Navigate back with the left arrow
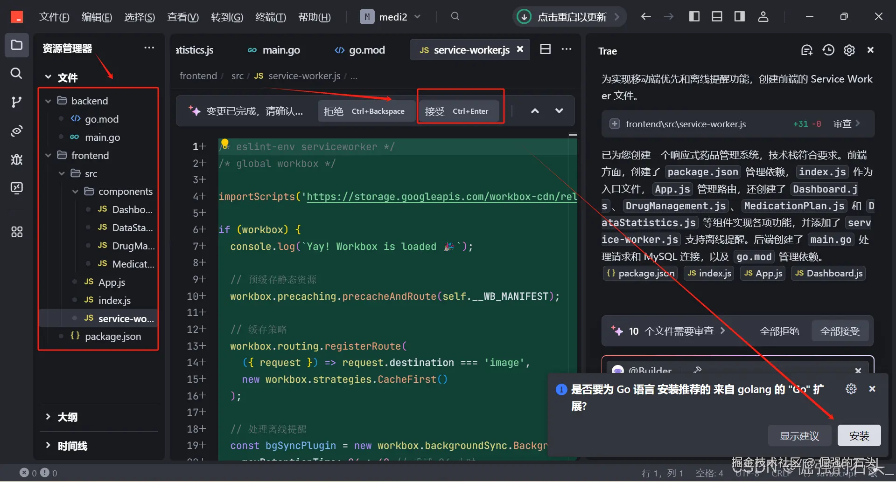Image resolution: width=896 pixels, height=482 pixels. [646, 17]
